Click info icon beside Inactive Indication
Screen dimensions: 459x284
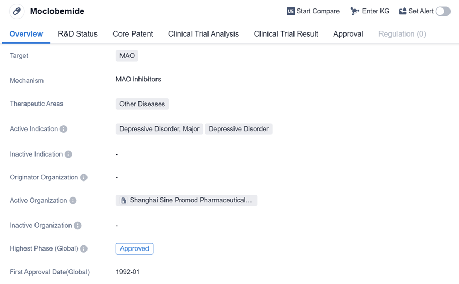68,154
